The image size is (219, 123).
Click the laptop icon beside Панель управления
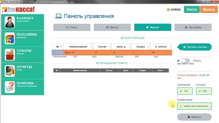(59, 16)
